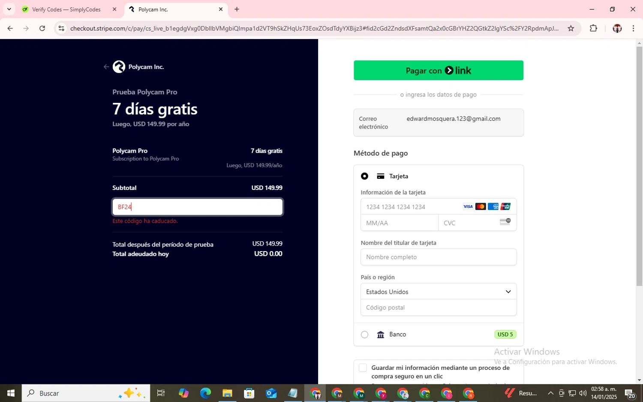This screenshot has width=643, height=402.
Task: Open Microsoft Store from the taskbar
Action: (249, 393)
